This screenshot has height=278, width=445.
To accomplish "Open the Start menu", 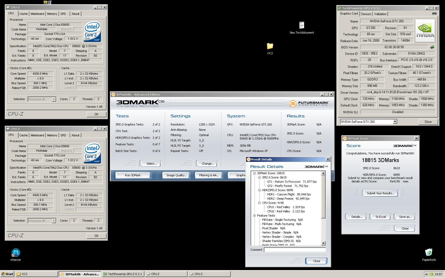I will [7, 274].
